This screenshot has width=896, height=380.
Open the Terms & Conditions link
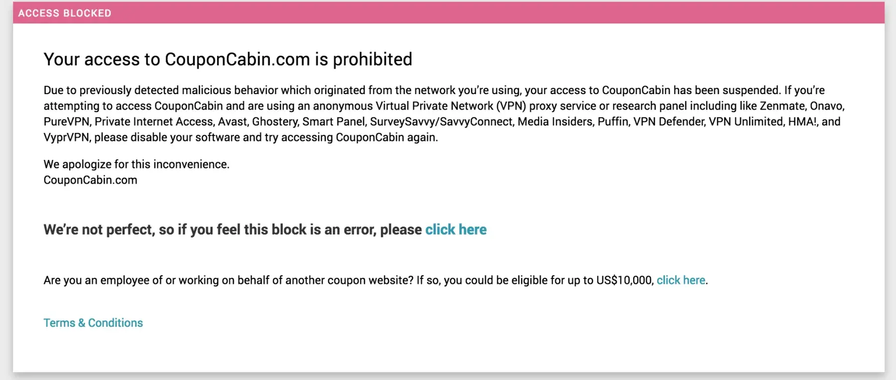pos(93,323)
